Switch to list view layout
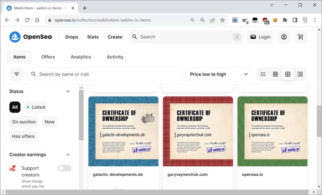The height and width of the screenshot is (195, 322). click(263, 74)
